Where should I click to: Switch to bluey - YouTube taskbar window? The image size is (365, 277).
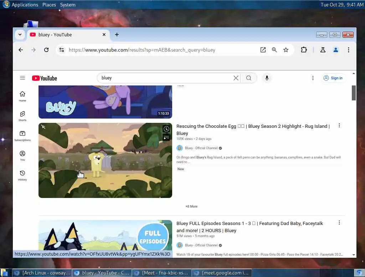click(102, 273)
